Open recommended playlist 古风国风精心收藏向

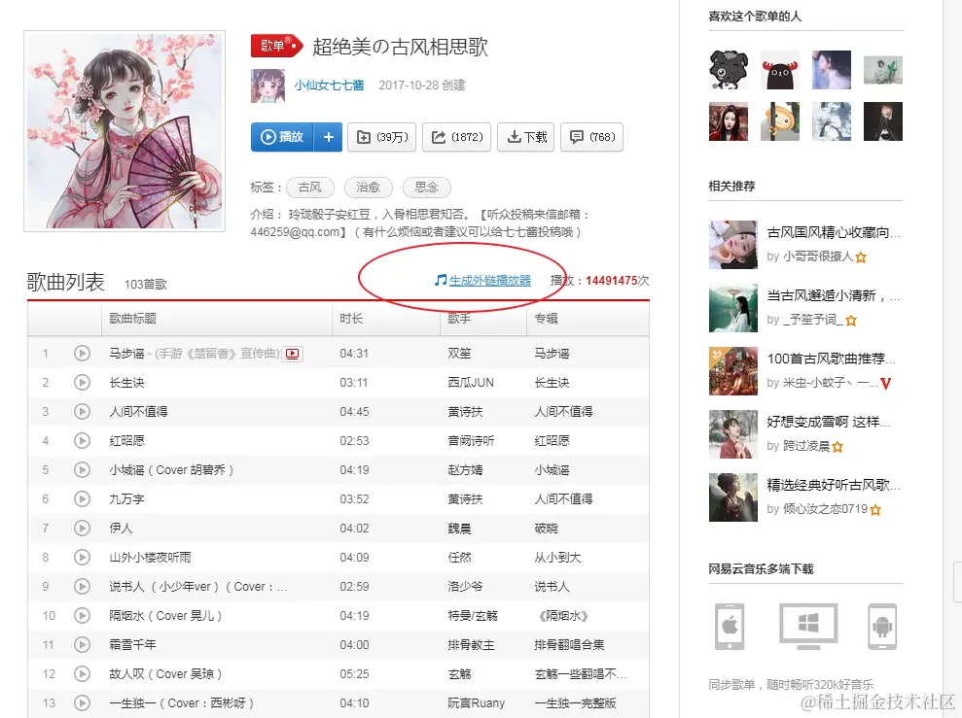(834, 233)
